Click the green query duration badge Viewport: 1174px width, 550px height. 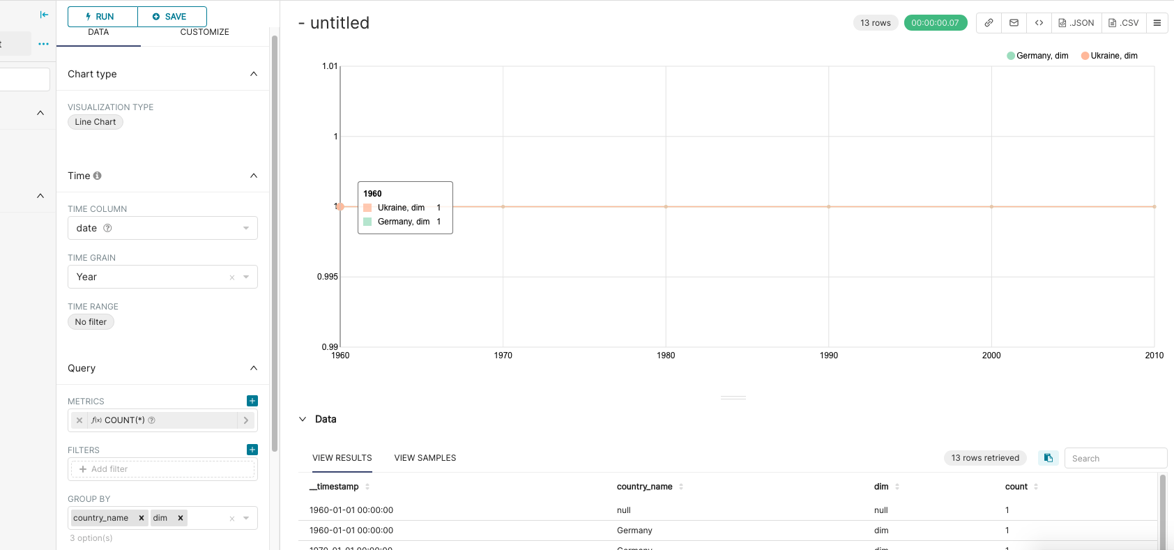click(x=936, y=22)
